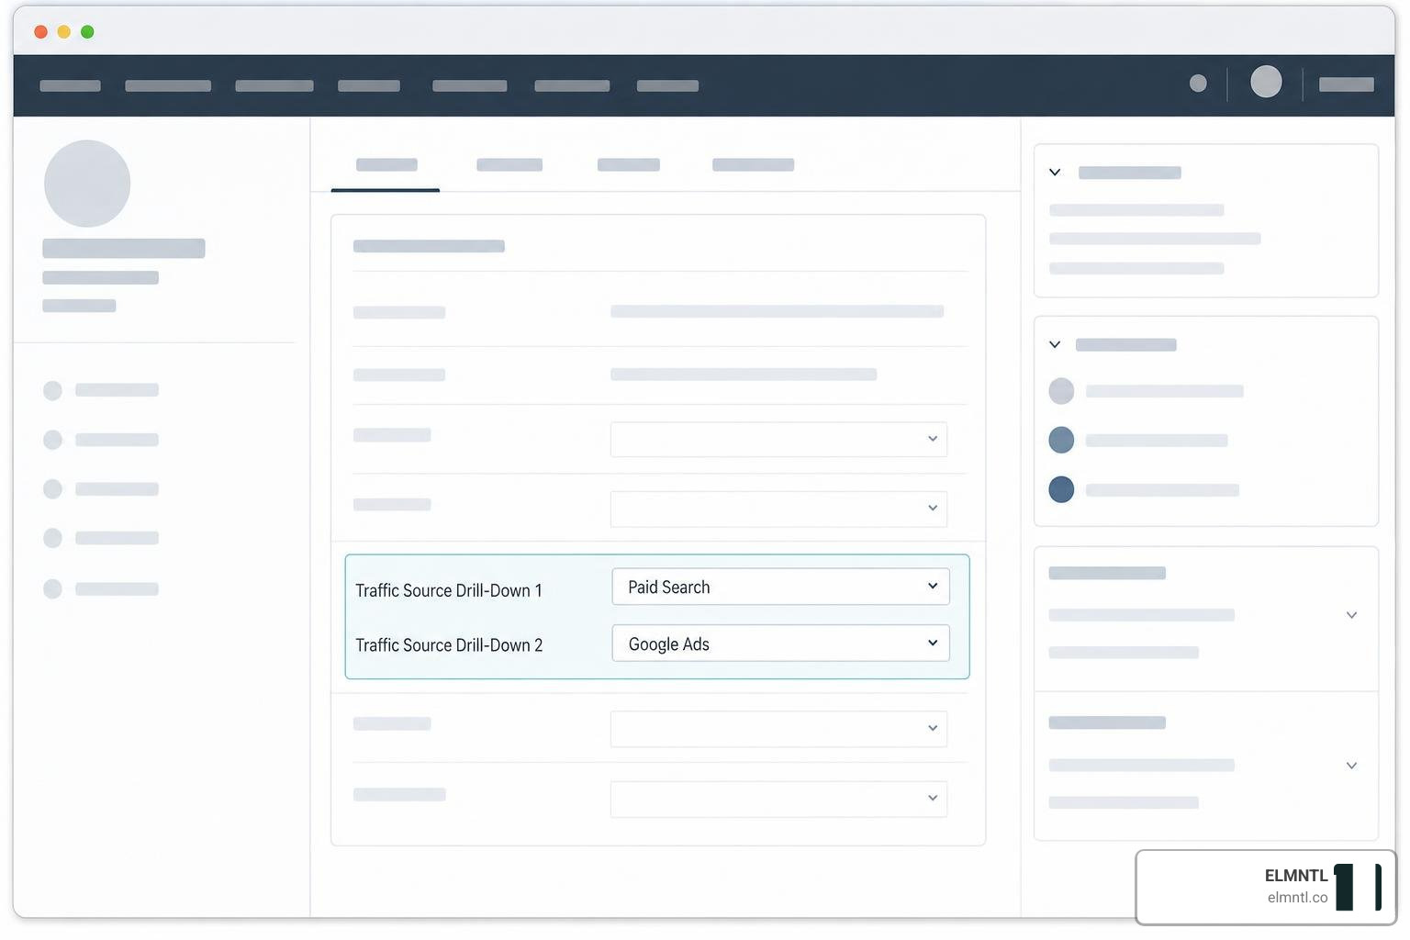Screen dimensions: 1410x940
Task: Select the underlined active tab above the form
Action: 386,166
